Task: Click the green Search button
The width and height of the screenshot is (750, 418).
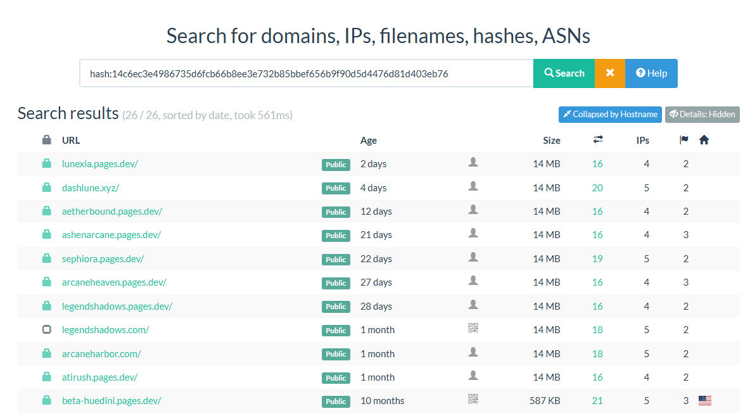Action: click(564, 73)
